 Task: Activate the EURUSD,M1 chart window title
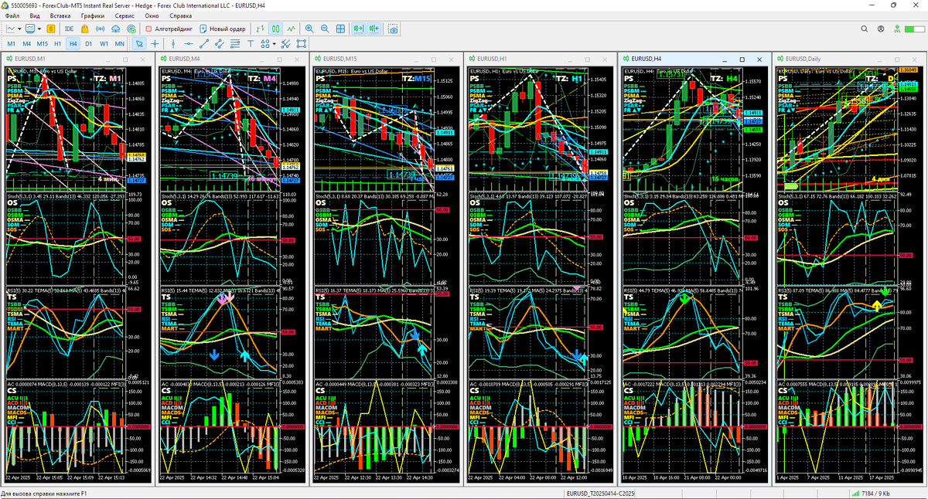point(29,59)
